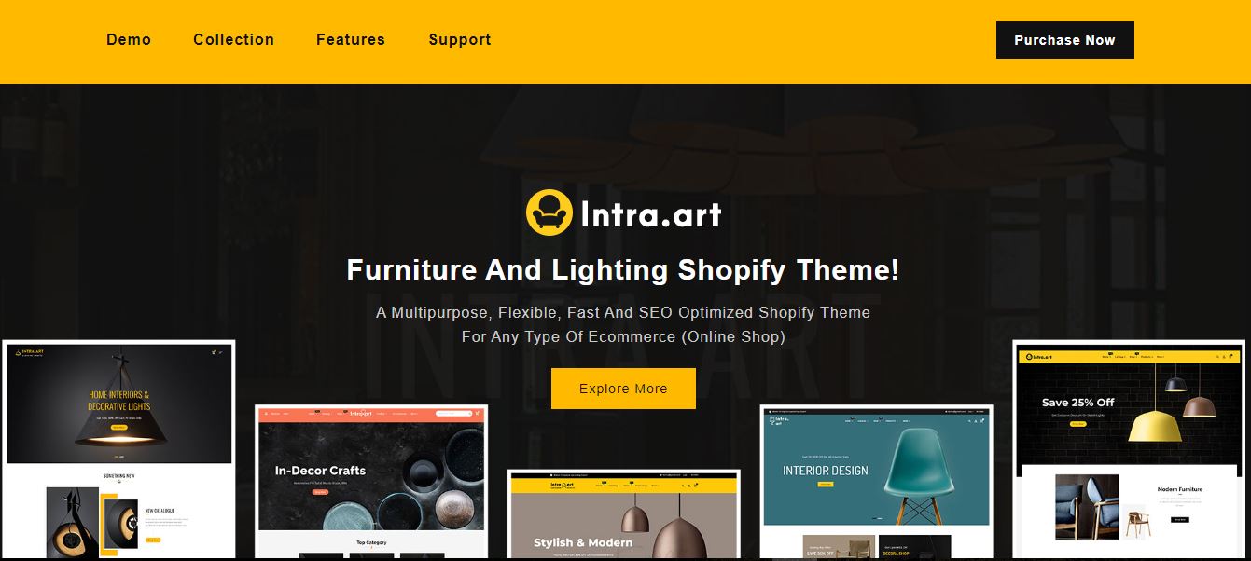
Task: Open the Collection menu item
Action: click(234, 39)
